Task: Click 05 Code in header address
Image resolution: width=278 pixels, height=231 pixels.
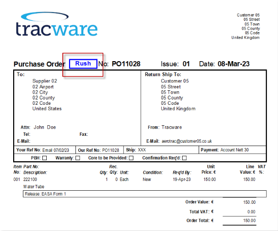Action: tap(252, 33)
